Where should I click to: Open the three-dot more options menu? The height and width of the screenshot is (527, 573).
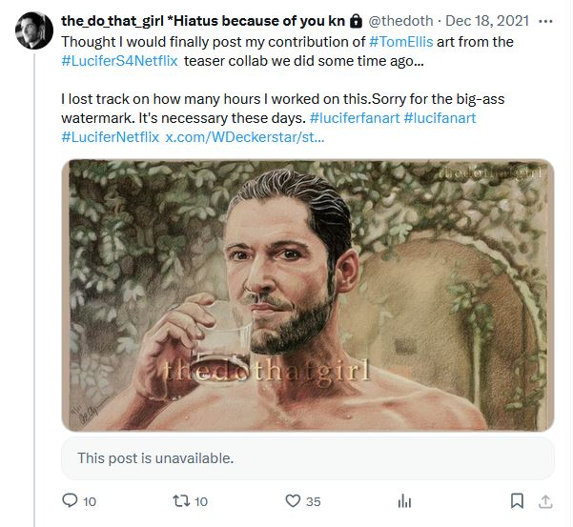(x=544, y=20)
